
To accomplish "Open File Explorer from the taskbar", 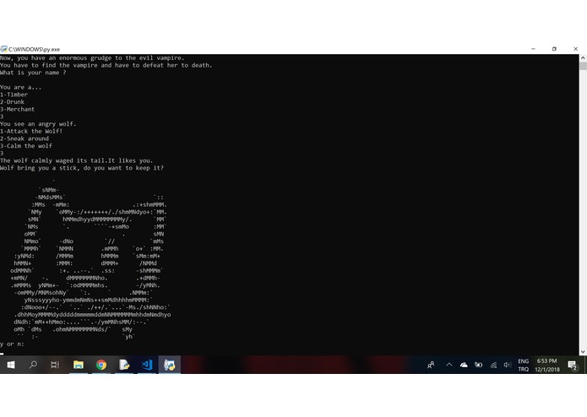I will 79,365.
